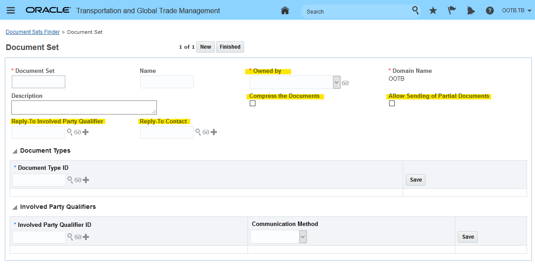Open Favorites star icon

(433, 11)
